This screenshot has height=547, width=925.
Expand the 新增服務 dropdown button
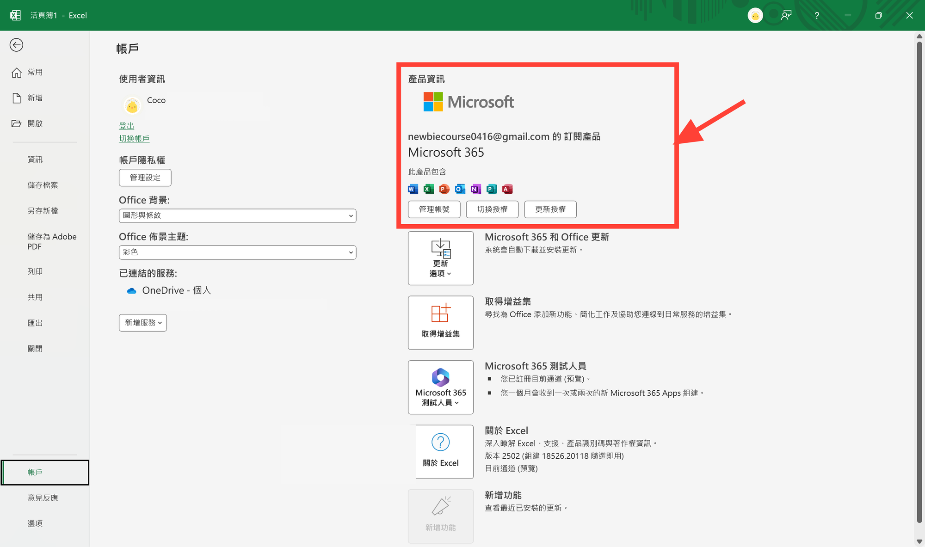click(x=143, y=323)
